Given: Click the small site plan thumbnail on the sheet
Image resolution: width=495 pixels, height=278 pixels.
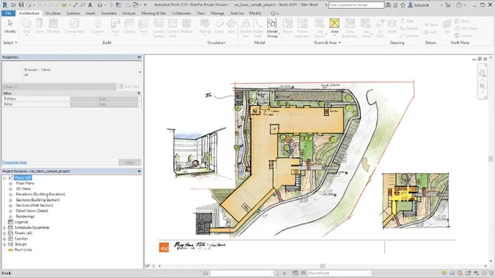Looking at the screenshot, I should [x=415, y=201].
